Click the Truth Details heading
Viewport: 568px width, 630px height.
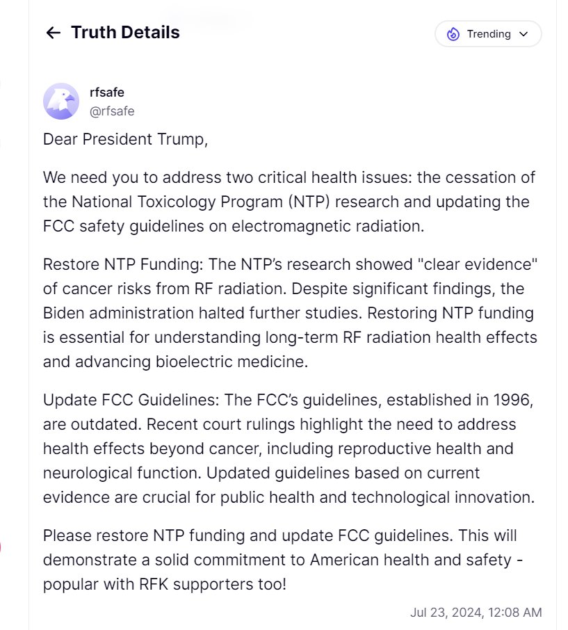click(125, 33)
